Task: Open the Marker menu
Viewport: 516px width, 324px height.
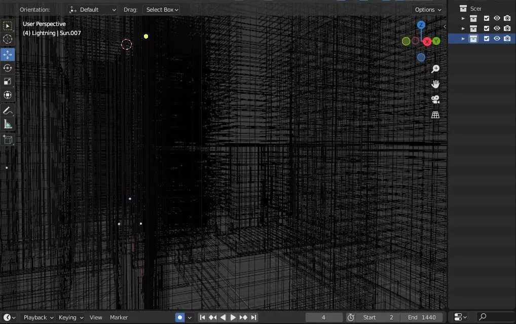Action: click(119, 317)
